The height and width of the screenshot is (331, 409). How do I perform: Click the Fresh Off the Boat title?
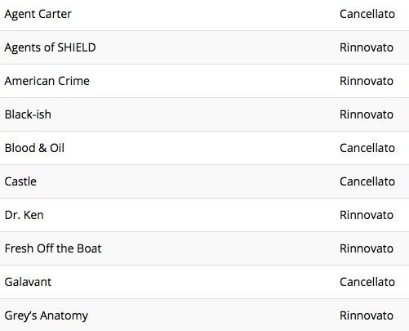pyautogui.click(x=53, y=248)
